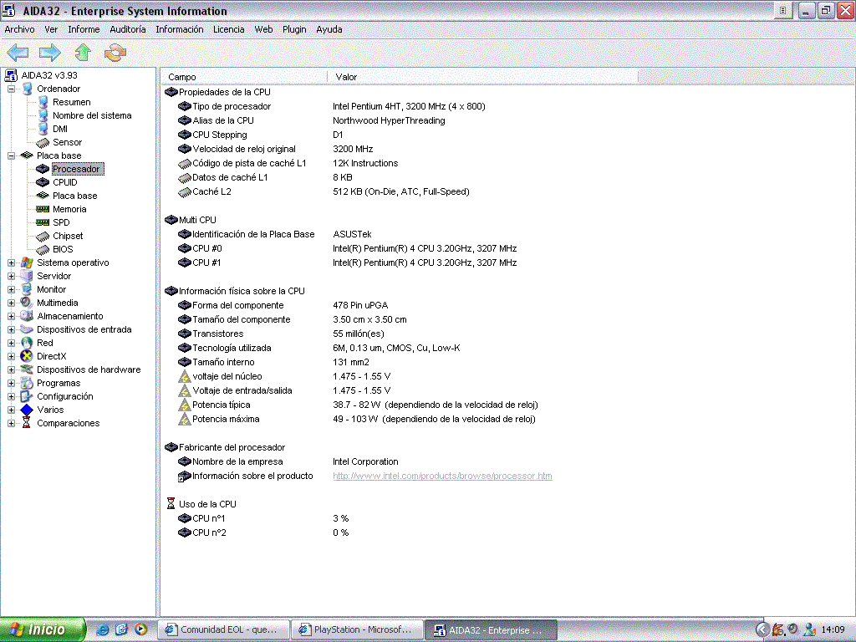Click the DirectX yellow X icon
The width and height of the screenshot is (856, 642).
(27, 356)
